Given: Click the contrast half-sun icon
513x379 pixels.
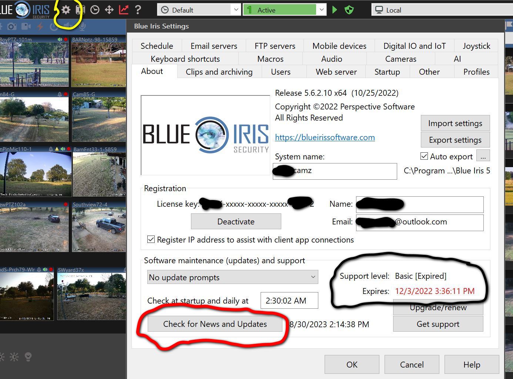Looking at the screenshot, I should 14,357.
